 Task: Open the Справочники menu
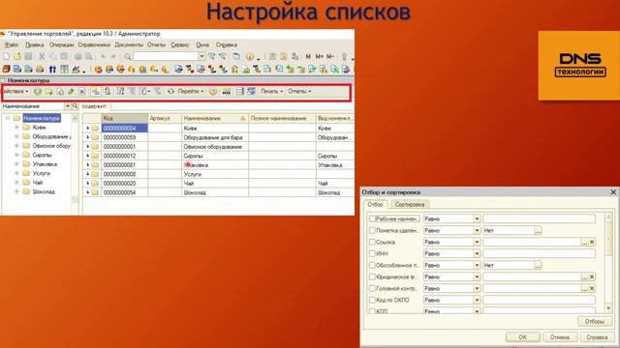(x=94, y=45)
